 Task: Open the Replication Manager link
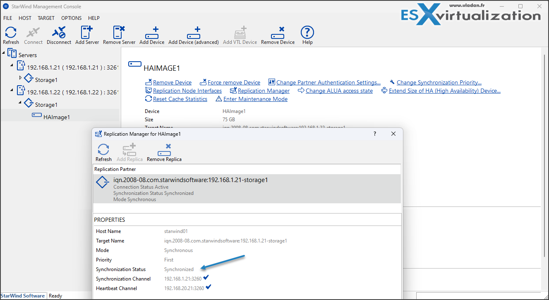coord(264,91)
